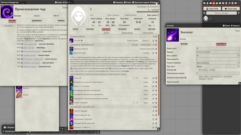Image resolution: width=241 pixels, height=135 pixels.
Task: Click the character sheet vertical scrollbar
Action: point(159,75)
